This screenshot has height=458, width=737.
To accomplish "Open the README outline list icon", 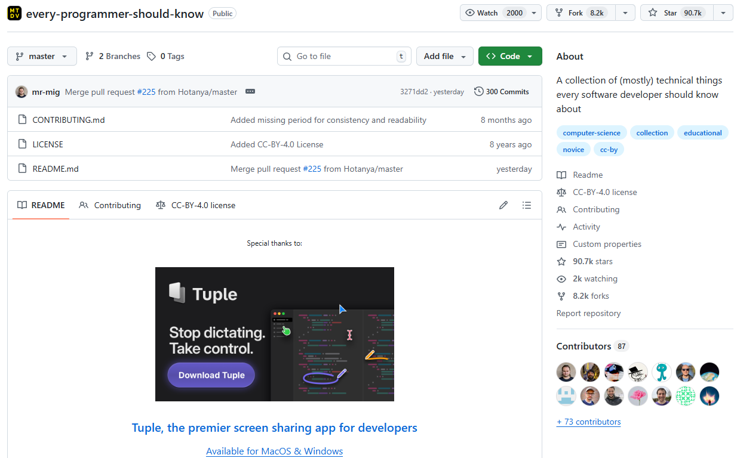I will [x=526, y=205].
